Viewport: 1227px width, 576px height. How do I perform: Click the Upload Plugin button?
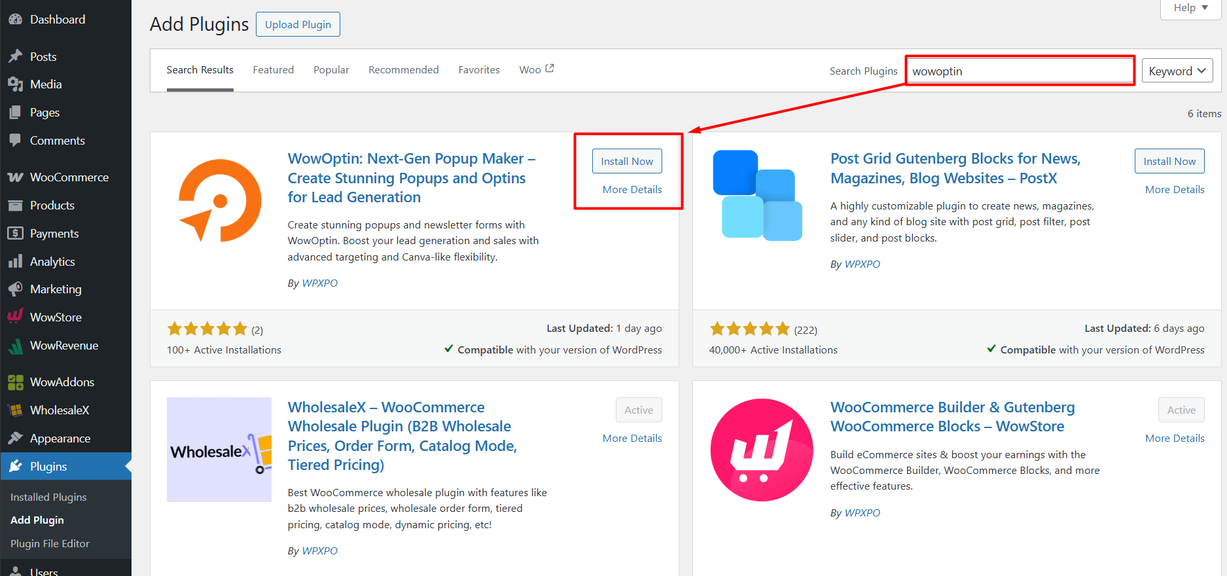[298, 24]
